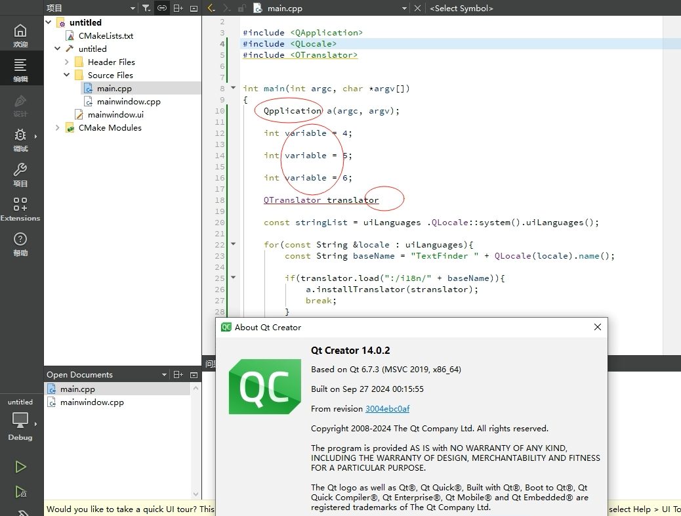Open revision link 3004ebc0af
The height and width of the screenshot is (516, 681).
387,408
